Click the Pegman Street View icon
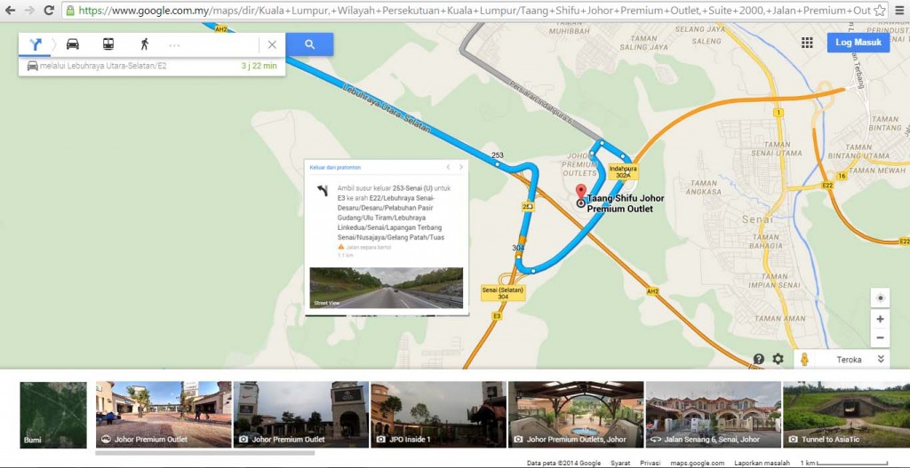The width and height of the screenshot is (910, 468). [804, 359]
